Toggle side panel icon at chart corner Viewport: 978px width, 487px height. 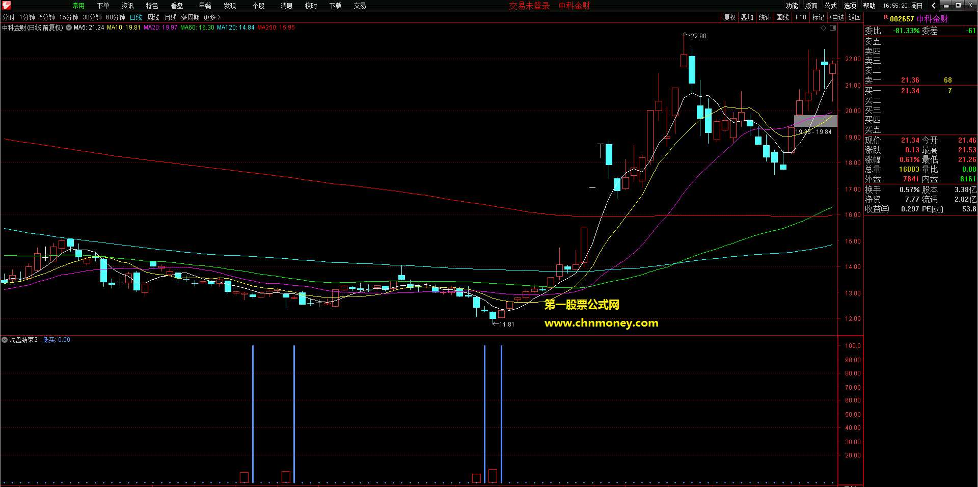pyautogui.click(x=833, y=28)
